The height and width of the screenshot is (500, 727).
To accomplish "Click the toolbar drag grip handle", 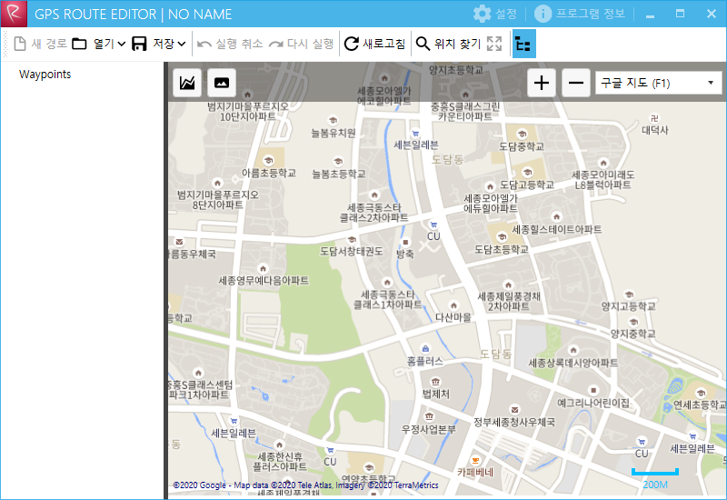I will tap(5, 44).
